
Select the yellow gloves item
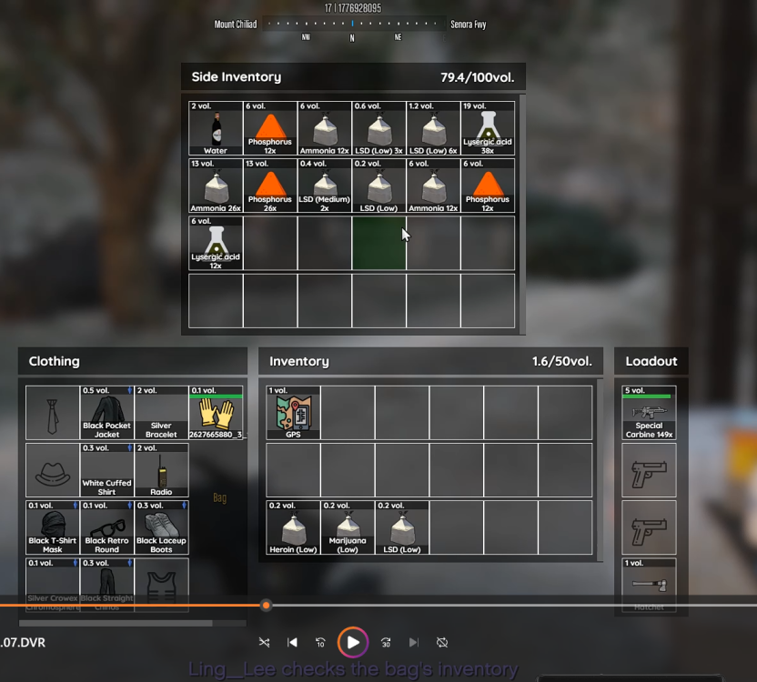pyautogui.click(x=216, y=412)
